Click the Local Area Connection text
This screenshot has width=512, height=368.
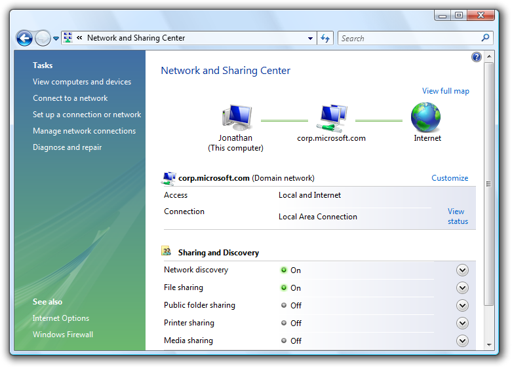318,217
